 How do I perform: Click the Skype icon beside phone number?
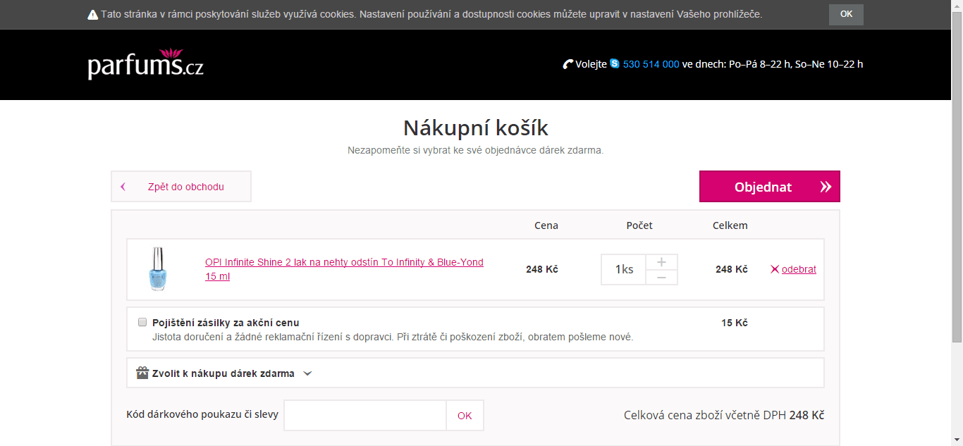coord(615,63)
